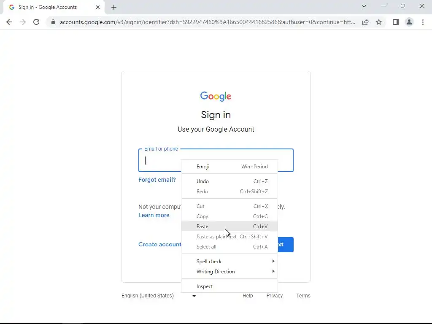Select the Sign in - Google Accounts tab

click(54, 7)
